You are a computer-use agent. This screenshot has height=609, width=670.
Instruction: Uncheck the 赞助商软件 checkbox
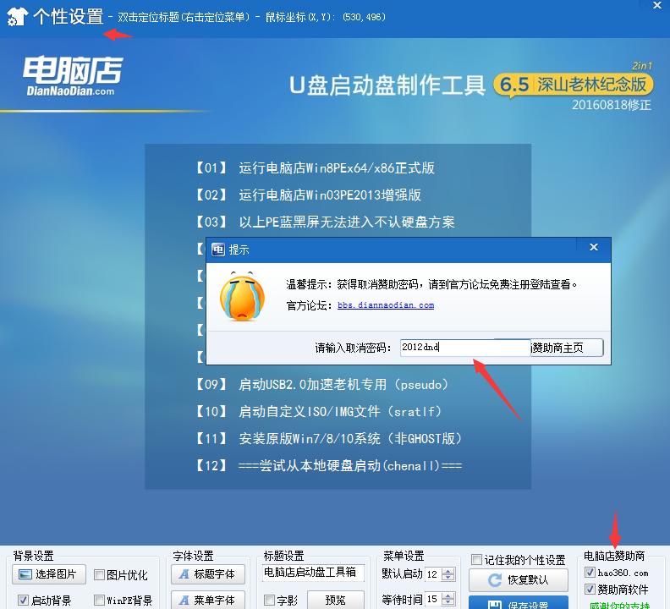(590, 590)
